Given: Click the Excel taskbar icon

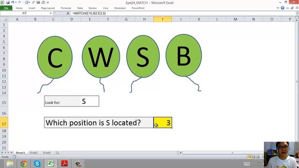Looking at the screenshot, I should click(51, 164).
